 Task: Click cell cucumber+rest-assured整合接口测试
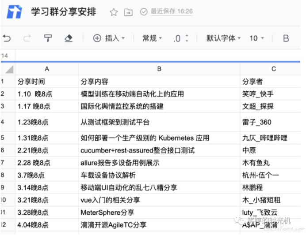point(159,150)
